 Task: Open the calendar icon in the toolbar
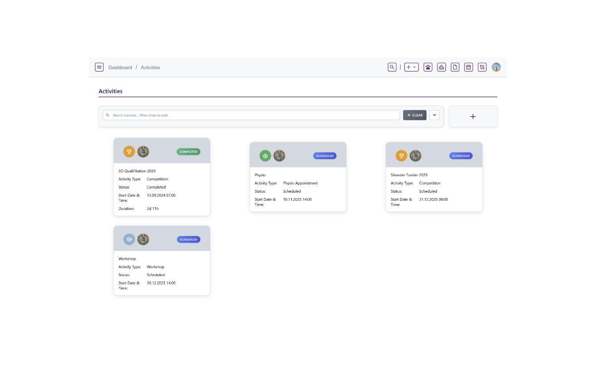tap(469, 67)
